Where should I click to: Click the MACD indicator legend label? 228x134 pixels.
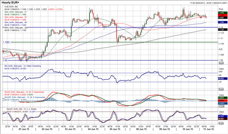point(24,92)
